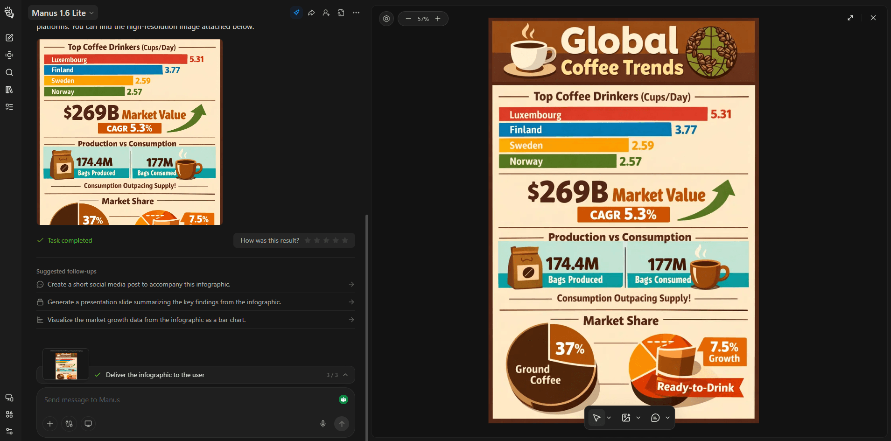Screen dimensions: 891x441
Task: Open the comment tool dropdown arrow
Action: (668, 418)
